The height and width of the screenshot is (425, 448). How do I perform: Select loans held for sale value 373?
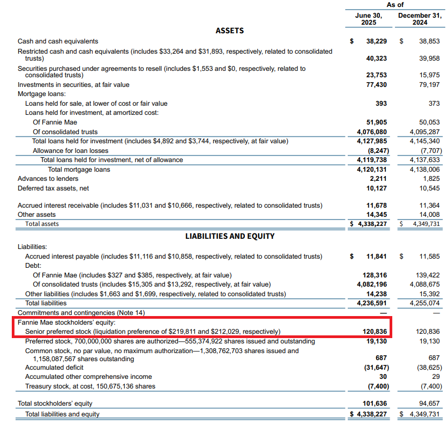tap(434, 104)
